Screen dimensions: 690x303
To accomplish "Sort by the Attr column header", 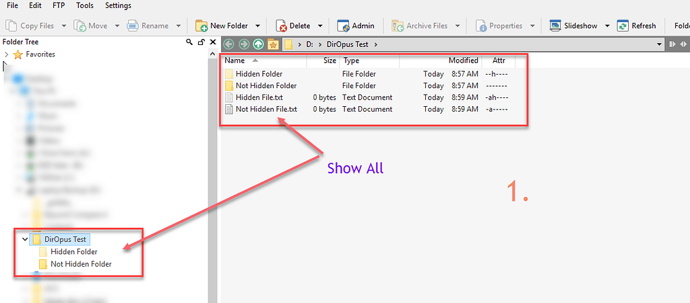I will [499, 60].
